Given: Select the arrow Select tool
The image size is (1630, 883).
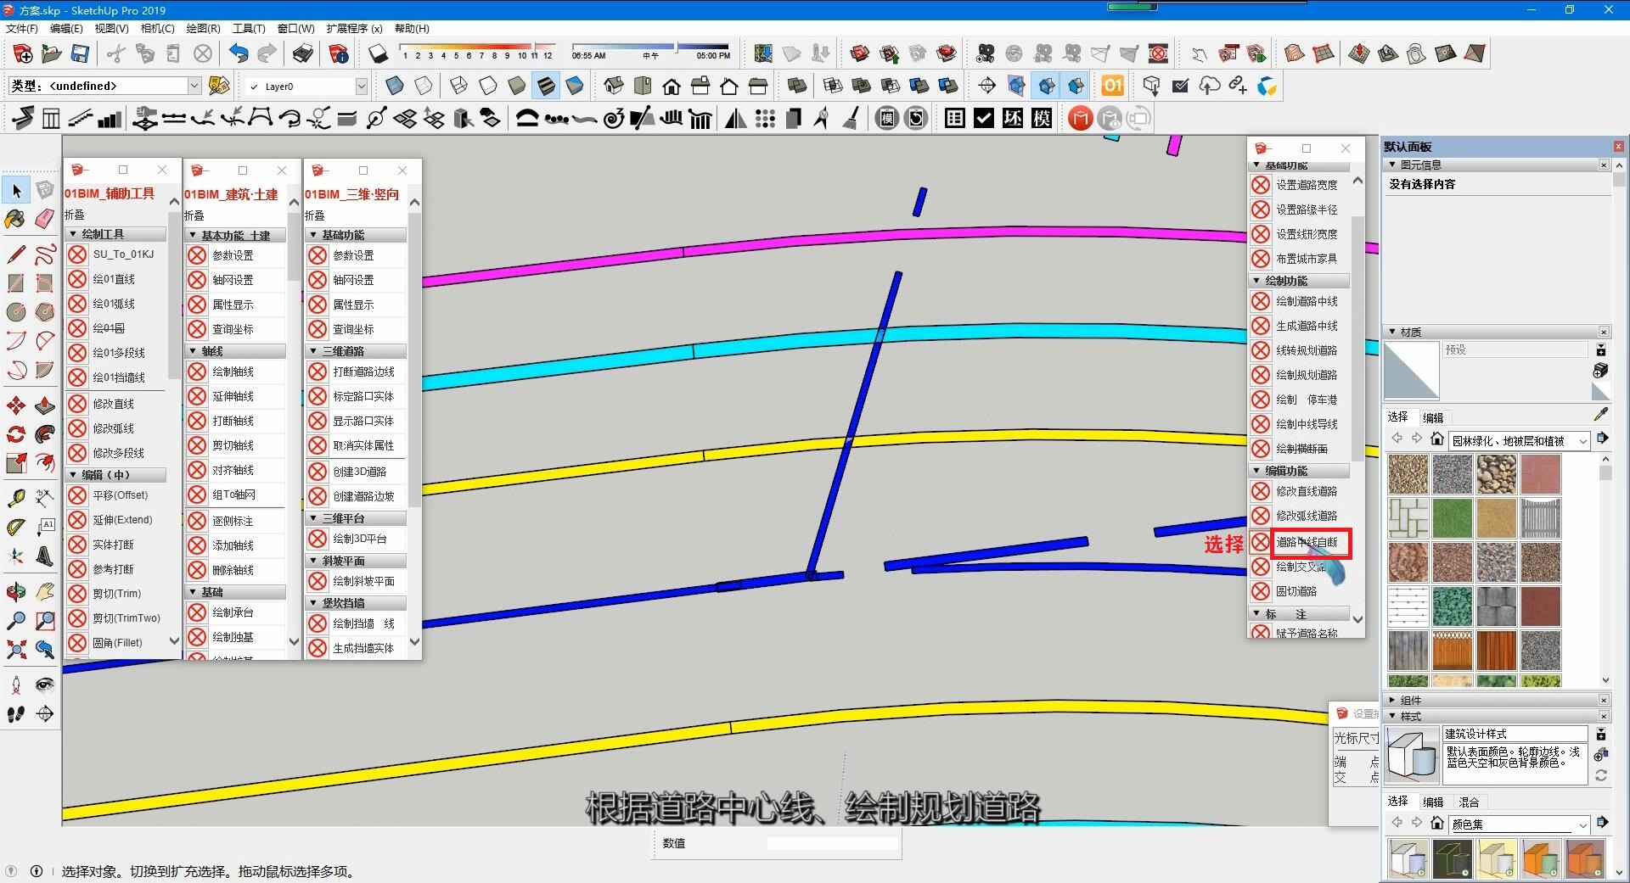Looking at the screenshot, I should 16,191.
